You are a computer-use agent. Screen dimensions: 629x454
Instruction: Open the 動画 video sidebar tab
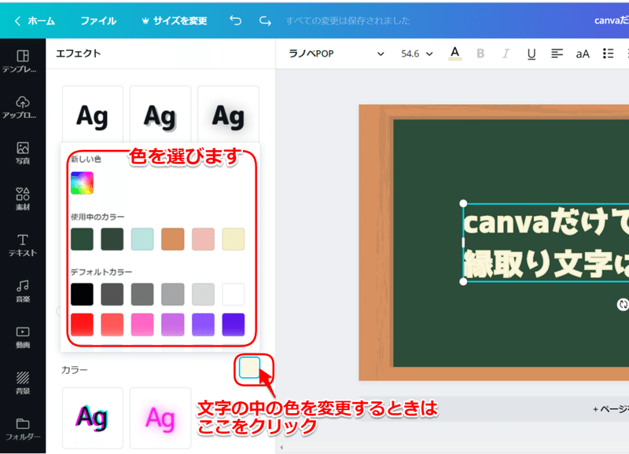[23, 337]
